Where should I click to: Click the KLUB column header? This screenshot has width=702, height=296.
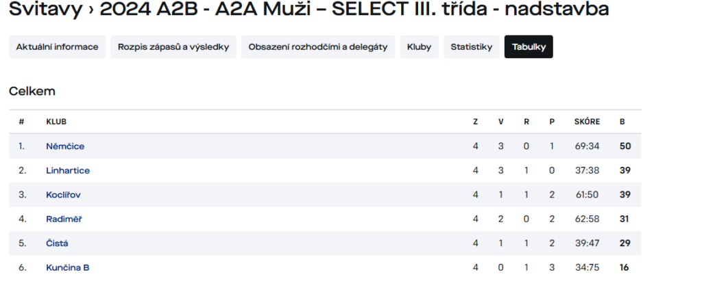56,122
